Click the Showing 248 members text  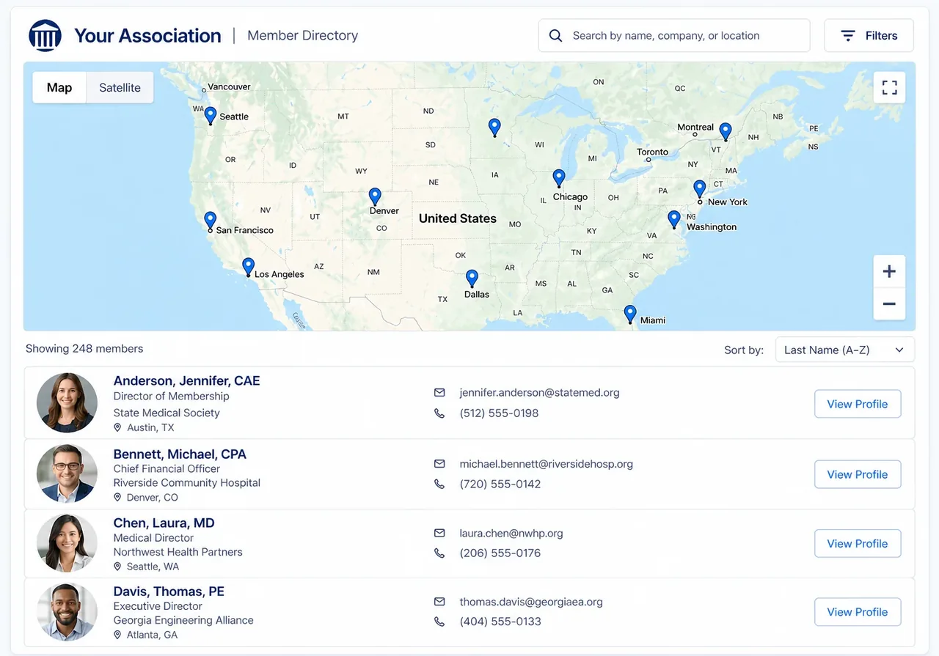point(84,349)
